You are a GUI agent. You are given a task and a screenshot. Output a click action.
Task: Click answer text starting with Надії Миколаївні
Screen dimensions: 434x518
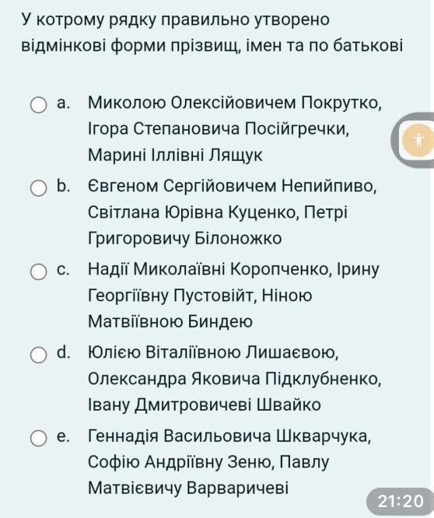click(x=233, y=295)
